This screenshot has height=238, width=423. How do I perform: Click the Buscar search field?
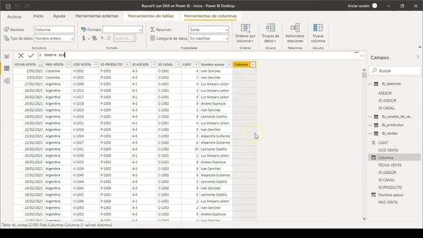pos(395,71)
